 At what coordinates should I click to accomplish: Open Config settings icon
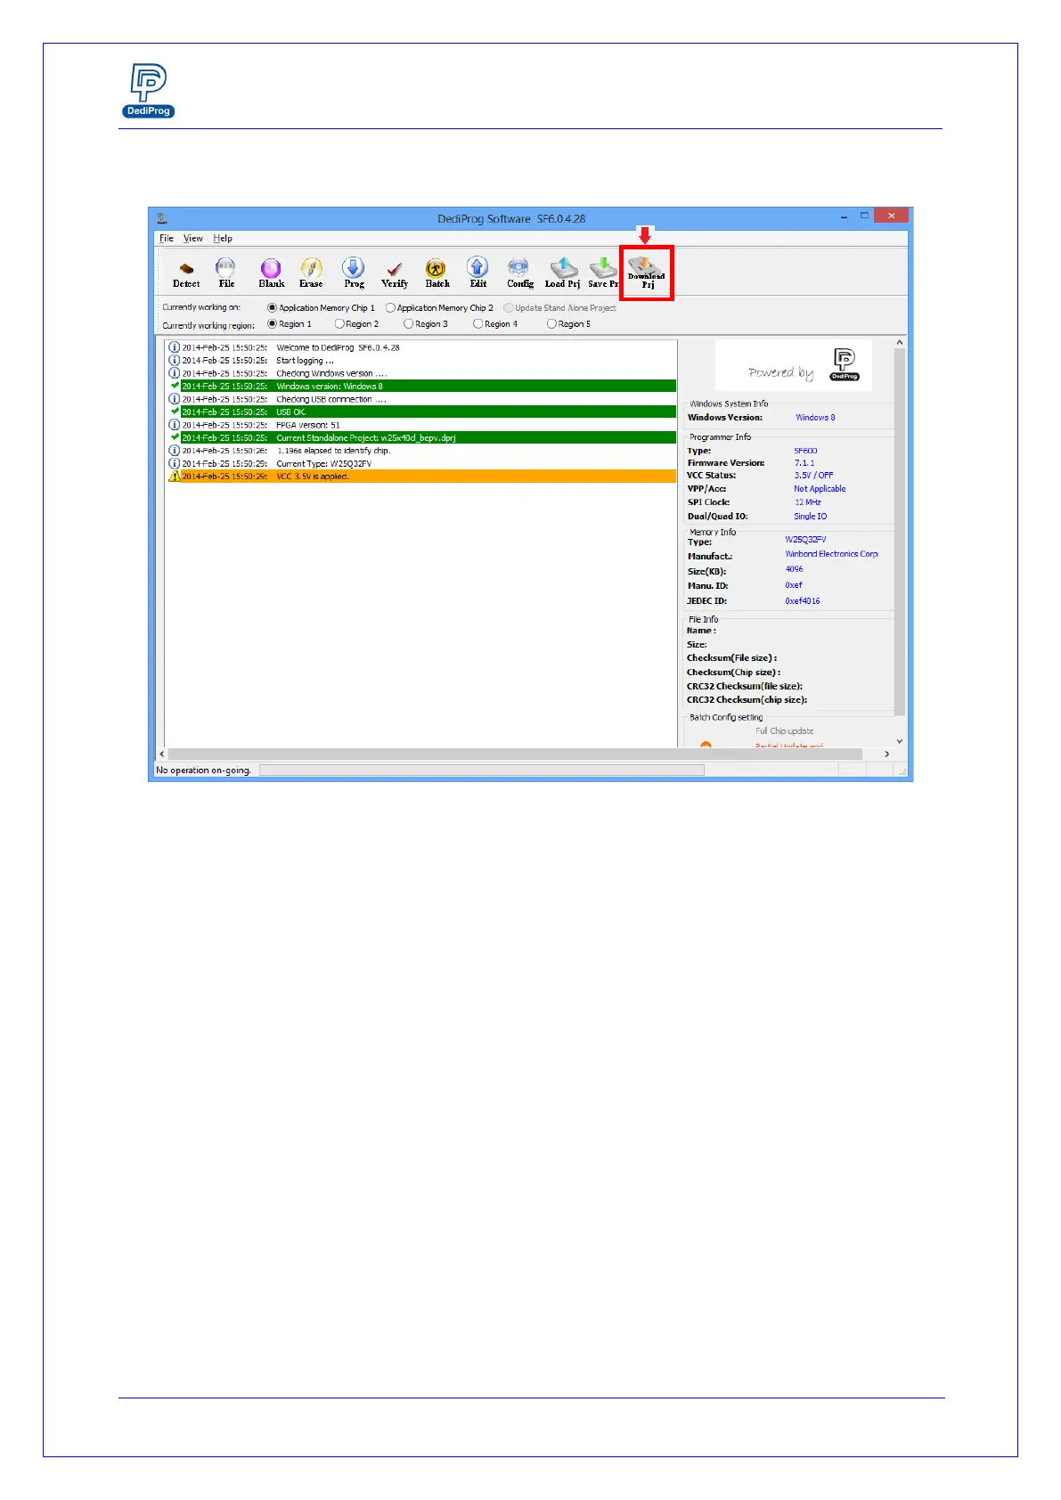(x=519, y=273)
